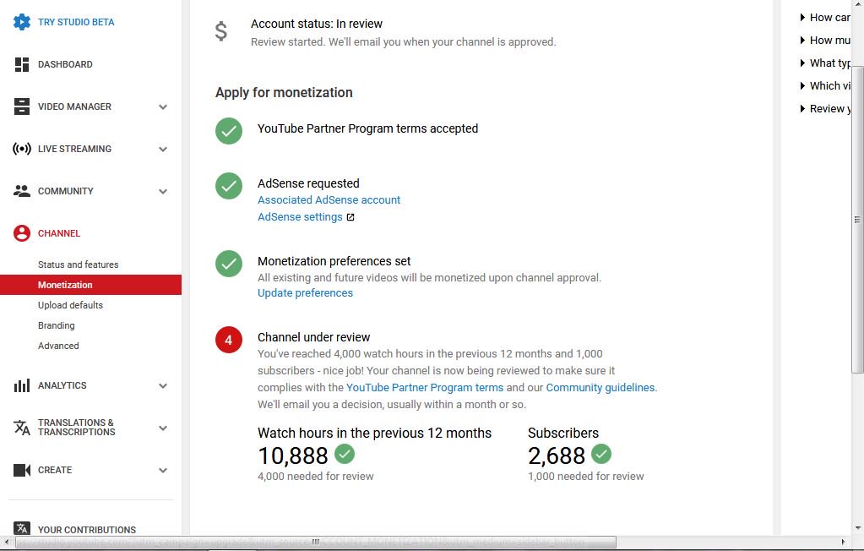
Task: Click the Community people icon
Action: click(21, 191)
